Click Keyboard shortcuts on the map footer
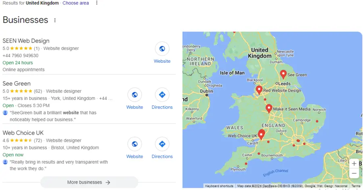Viewport: 363px width, 190px height. click(x=219, y=186)
